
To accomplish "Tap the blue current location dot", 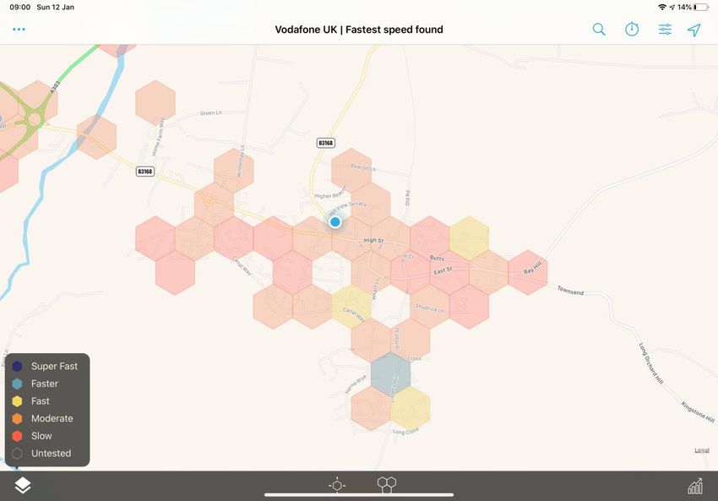I will click(335, 222).
